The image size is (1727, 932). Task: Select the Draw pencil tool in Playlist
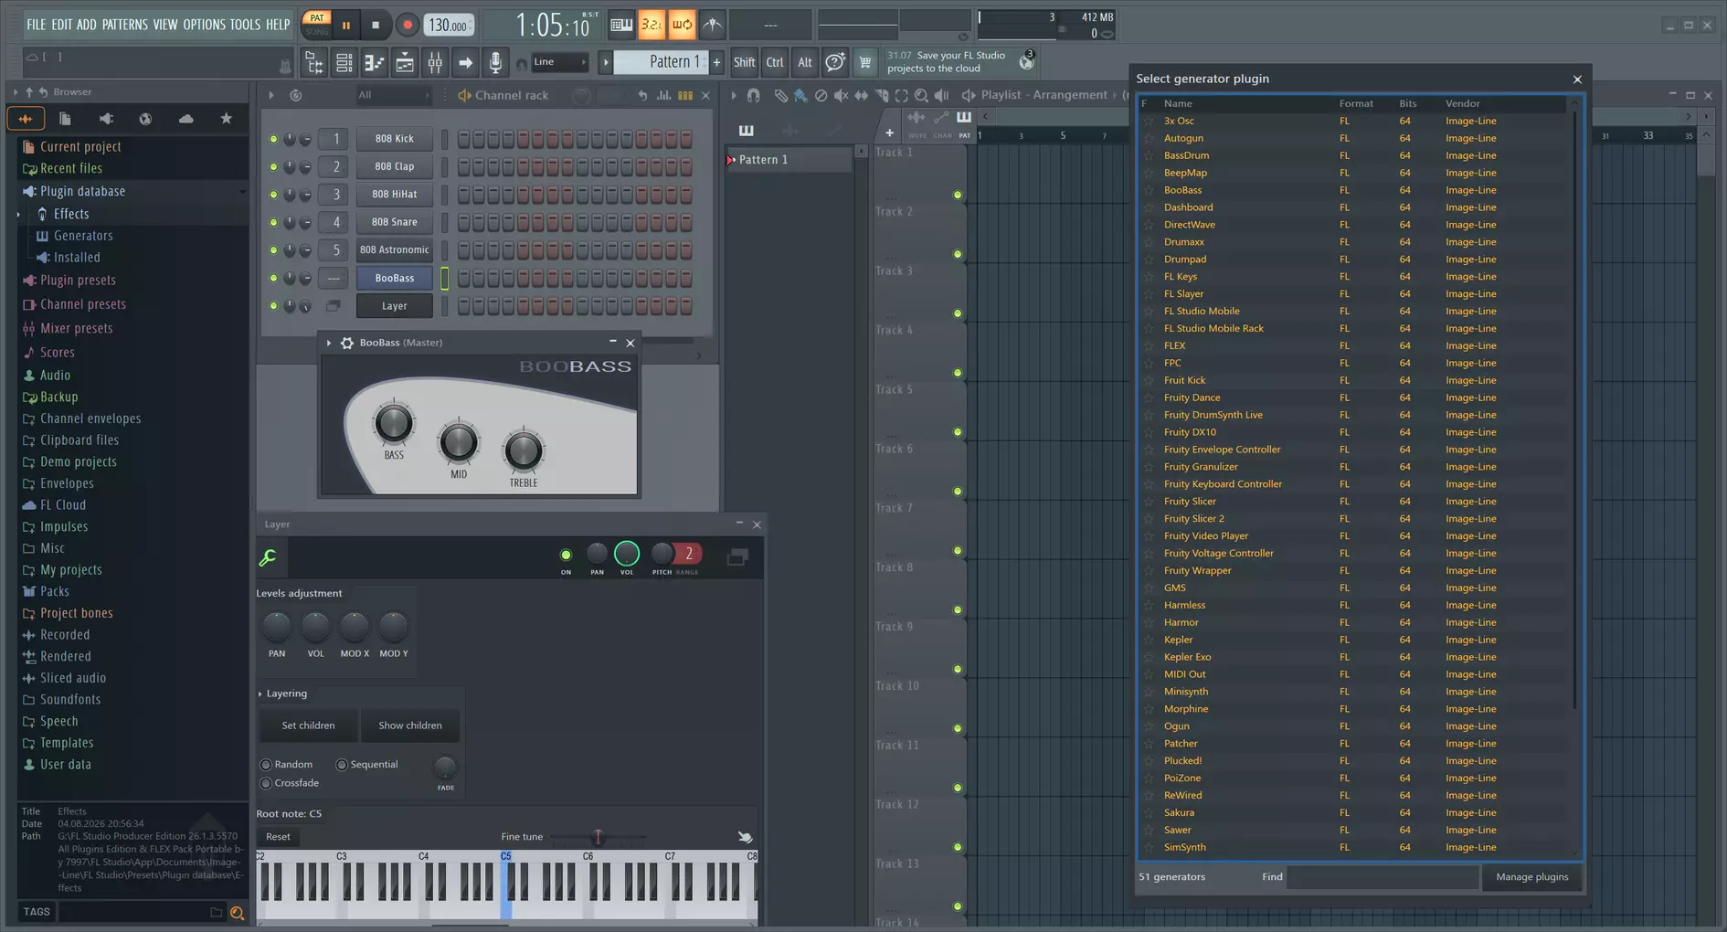point(780,95)
